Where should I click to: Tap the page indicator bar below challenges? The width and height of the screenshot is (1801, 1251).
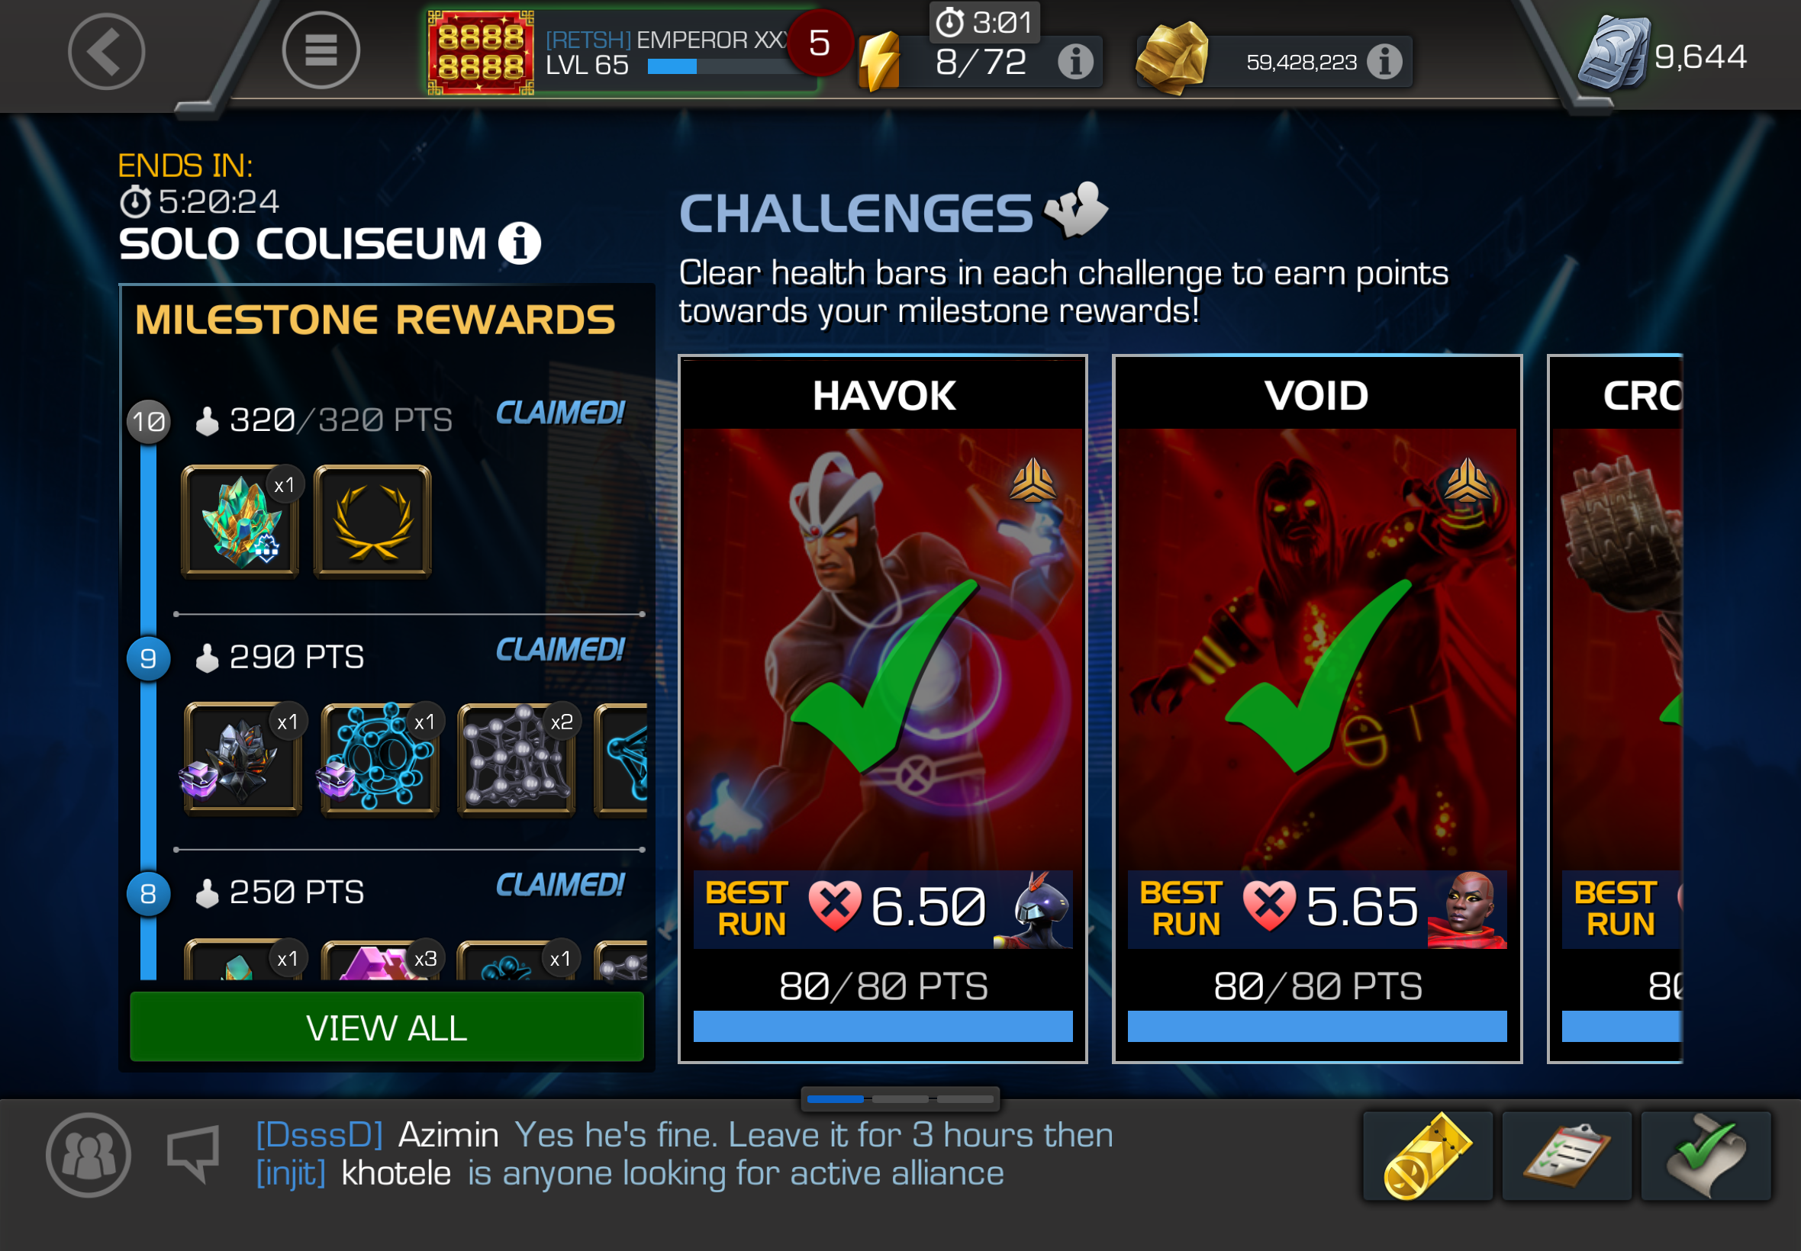click(900, 1099)
